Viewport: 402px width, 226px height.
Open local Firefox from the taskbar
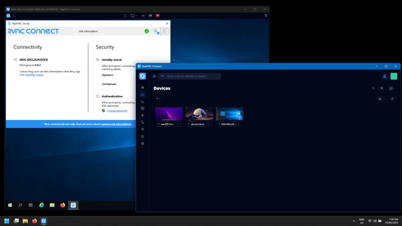pos(34,221)
